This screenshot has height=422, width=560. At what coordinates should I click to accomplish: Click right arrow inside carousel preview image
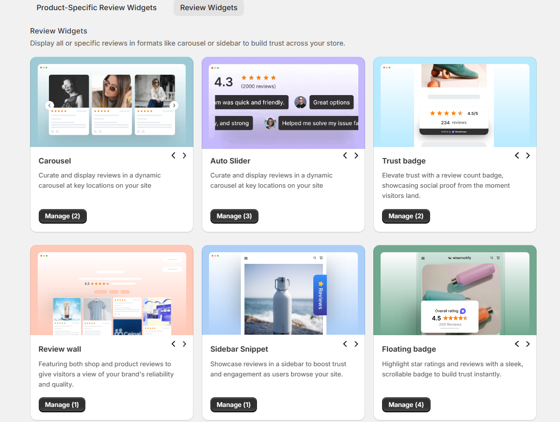[174, 105]
